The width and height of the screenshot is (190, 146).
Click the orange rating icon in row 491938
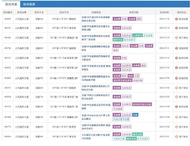tap(176, 97)
